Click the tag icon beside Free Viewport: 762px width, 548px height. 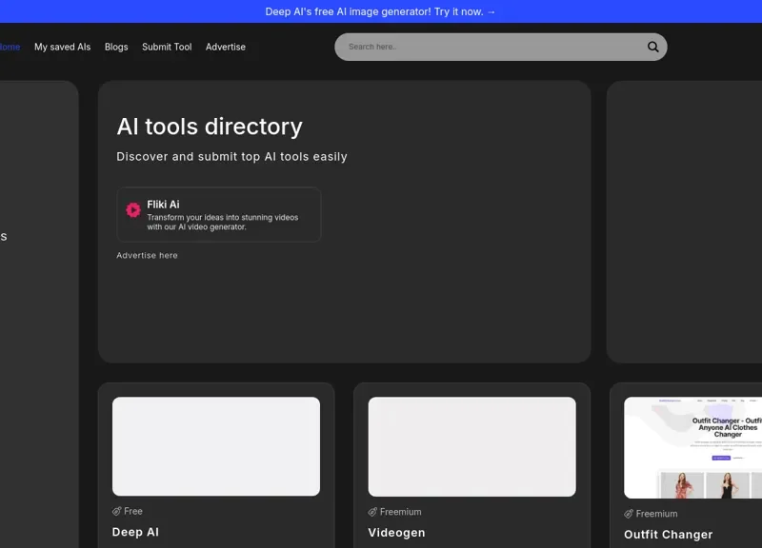tap(116, 511)
